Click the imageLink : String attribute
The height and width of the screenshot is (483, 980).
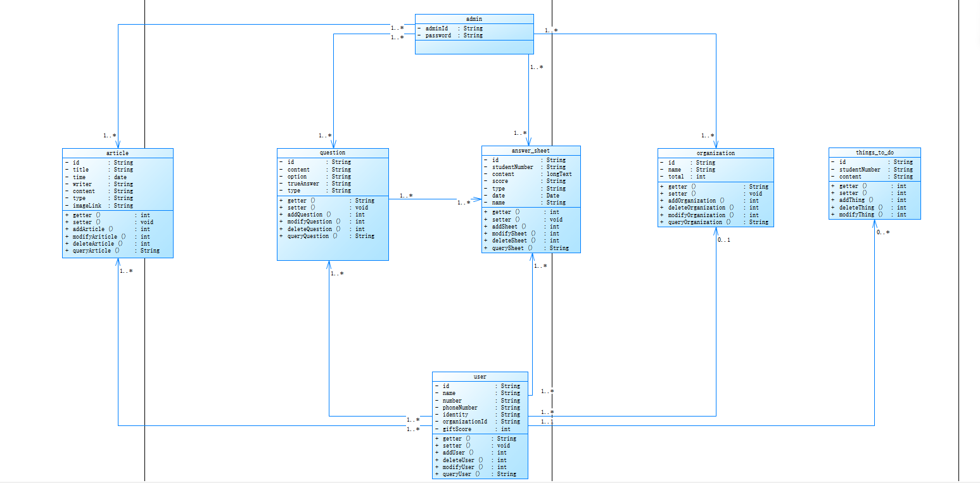(x=99, y=206)
